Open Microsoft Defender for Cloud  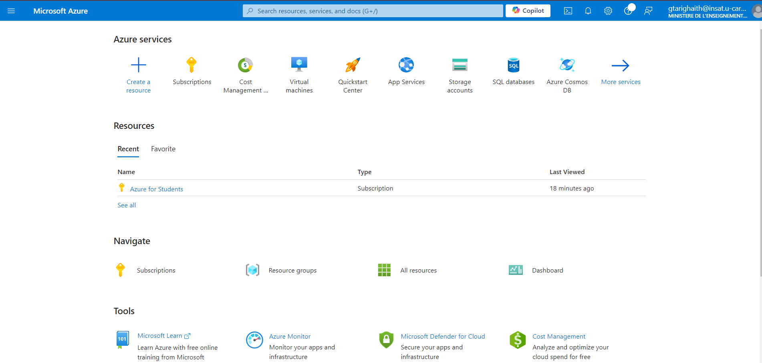[443, 336]
